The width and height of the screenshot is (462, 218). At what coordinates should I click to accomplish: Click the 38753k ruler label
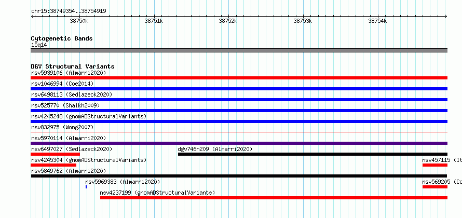click(303, 21)
